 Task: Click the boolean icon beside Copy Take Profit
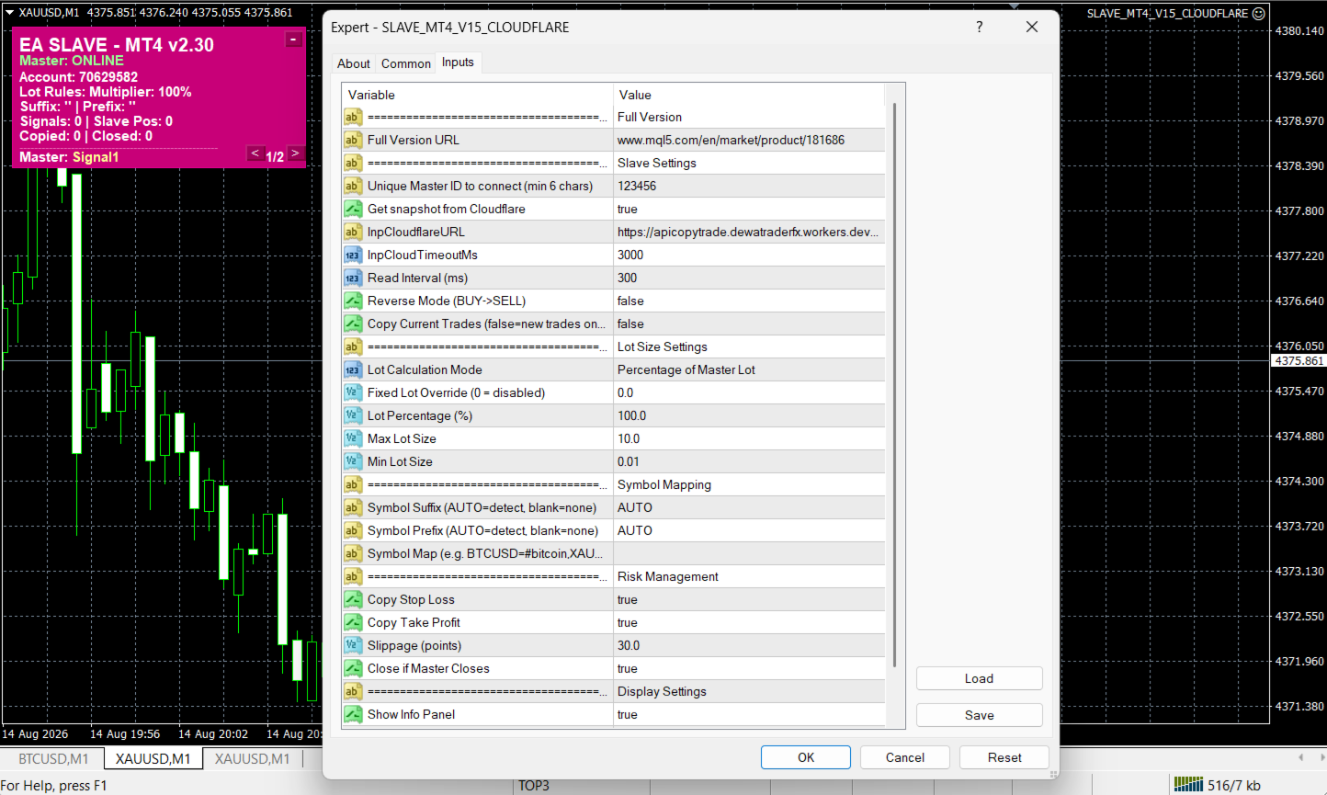(x=353, y=622)
